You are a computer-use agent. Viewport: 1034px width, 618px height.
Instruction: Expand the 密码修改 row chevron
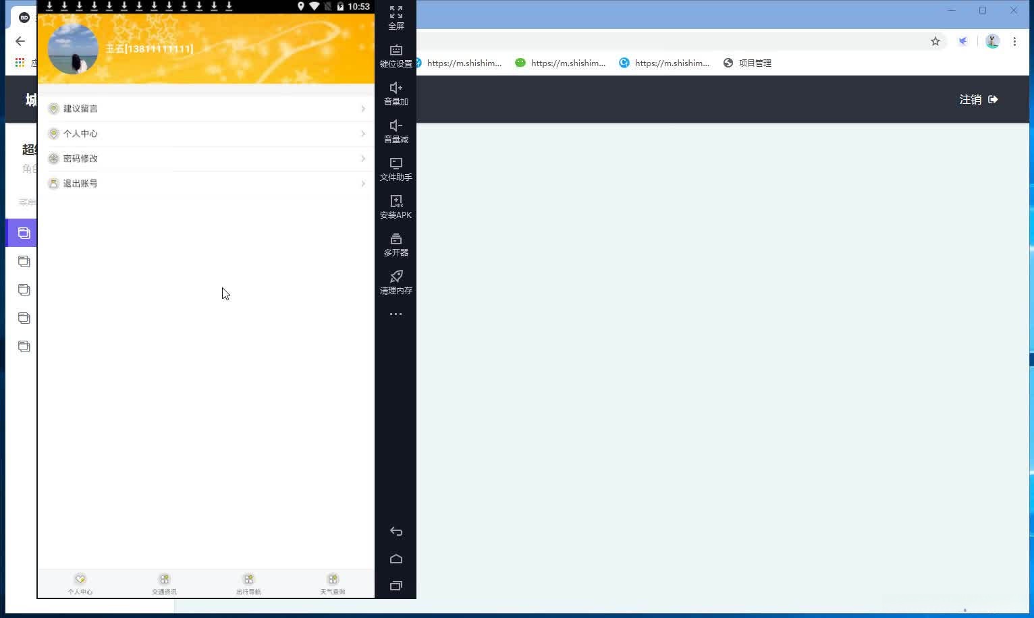click(363, 159)
